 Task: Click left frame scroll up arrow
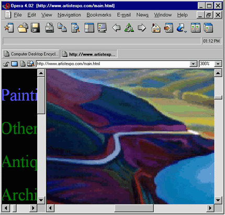(x=41, y=73)
